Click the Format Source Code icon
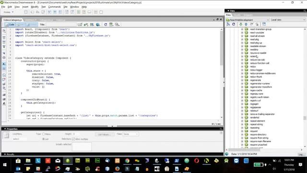 4,104
